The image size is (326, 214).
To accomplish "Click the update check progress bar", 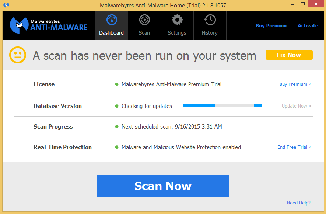I will tap(222, 106).
